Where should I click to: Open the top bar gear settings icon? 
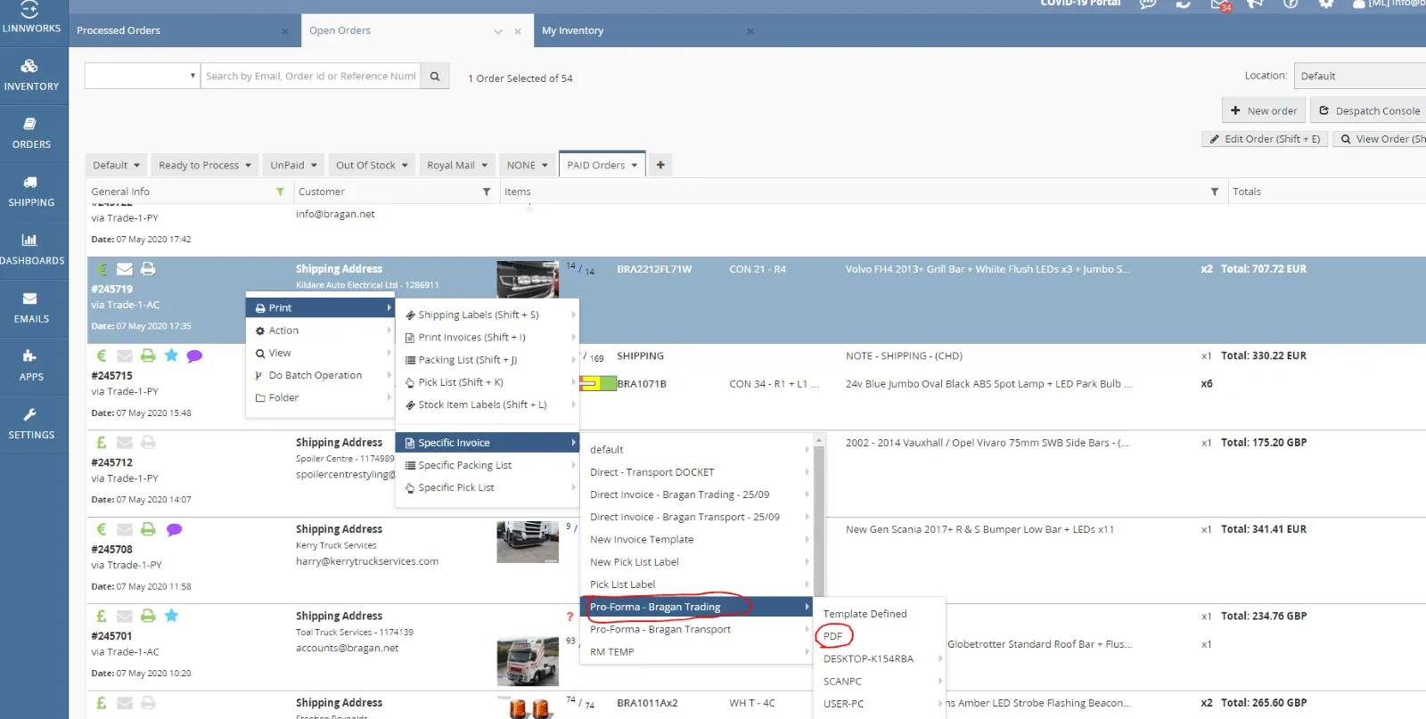tap(1326, 4)
